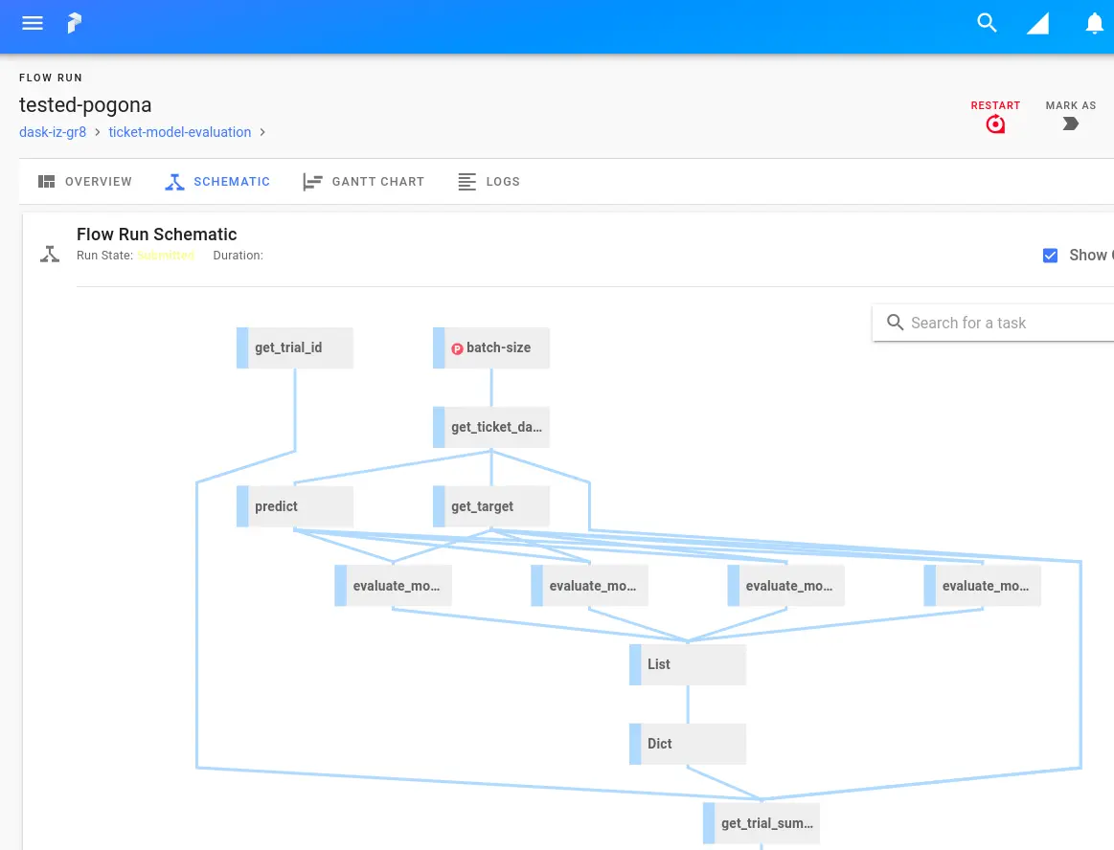Open global search using the magnifier icon

click(988, 23)
